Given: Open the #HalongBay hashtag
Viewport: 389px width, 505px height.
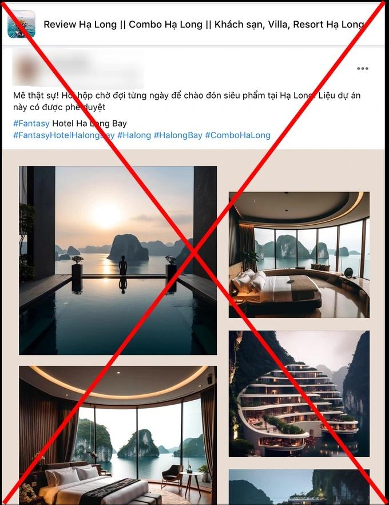Looking at the screenshot, I should point(178,135).
